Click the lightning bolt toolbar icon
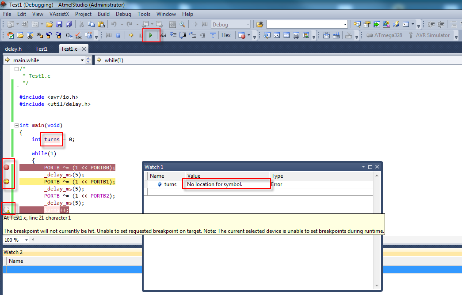 [x=396, y=24]
